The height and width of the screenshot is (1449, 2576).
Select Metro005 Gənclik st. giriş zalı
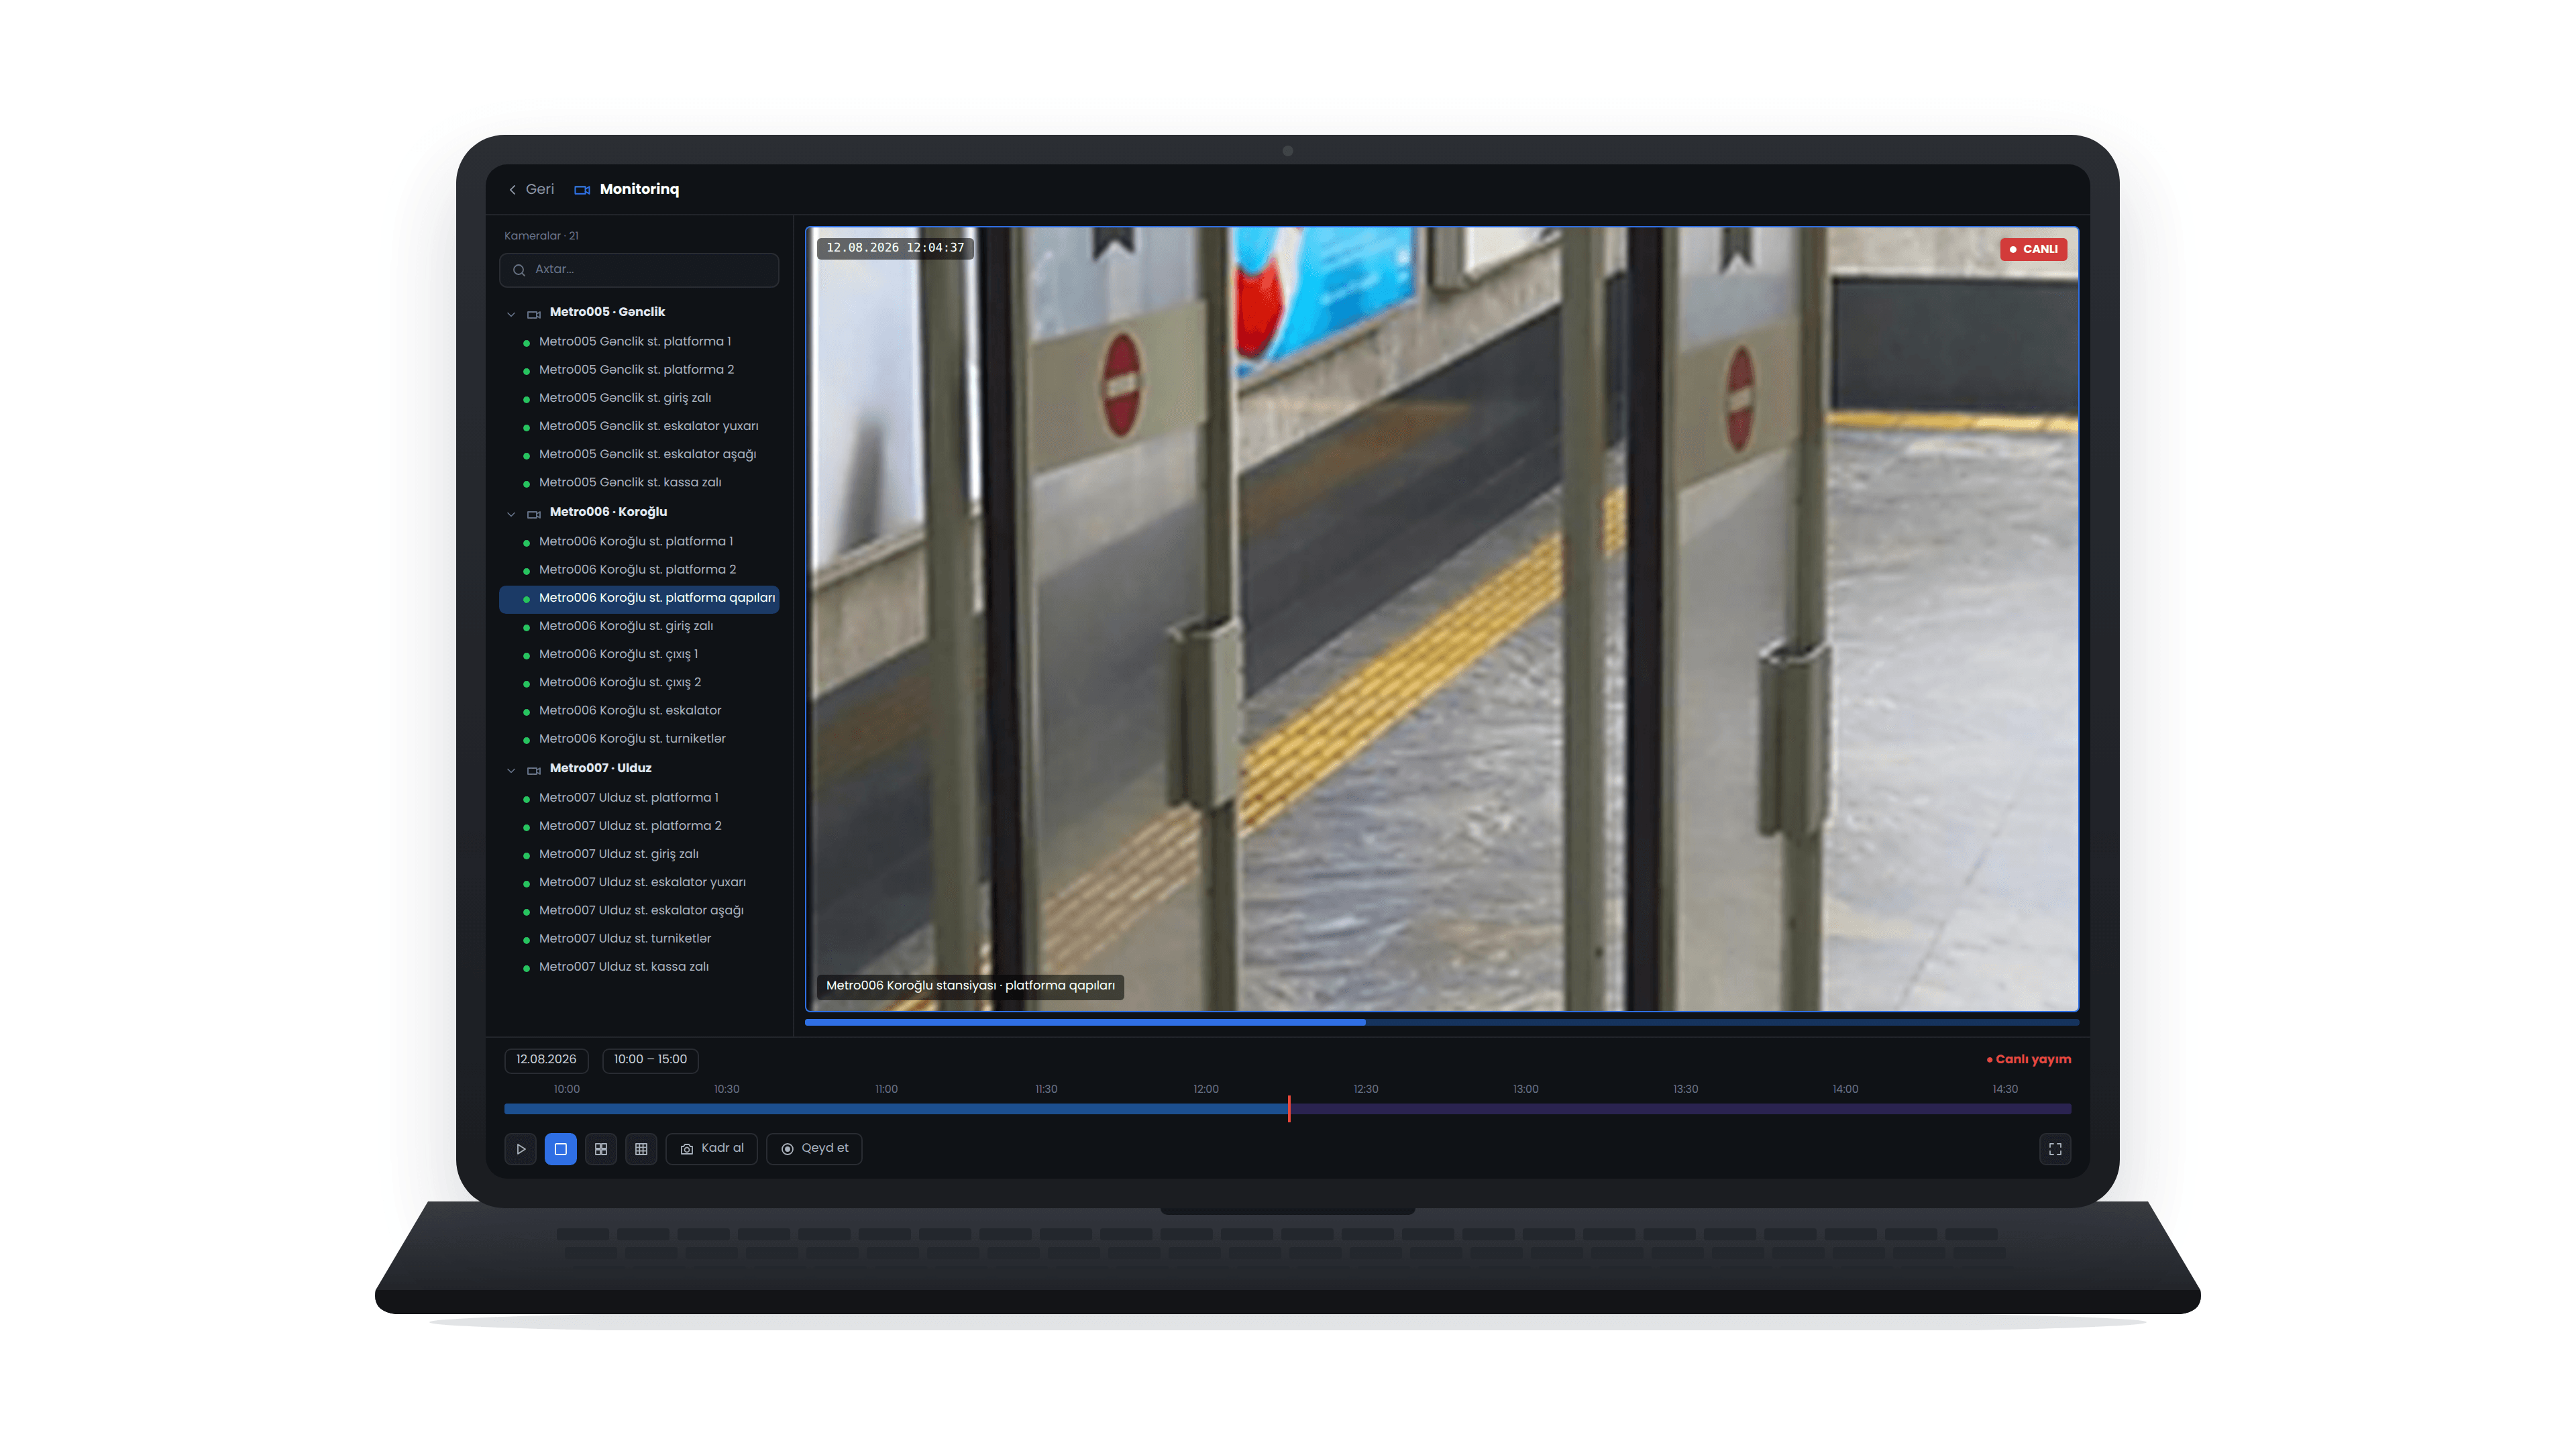(639, 398)
